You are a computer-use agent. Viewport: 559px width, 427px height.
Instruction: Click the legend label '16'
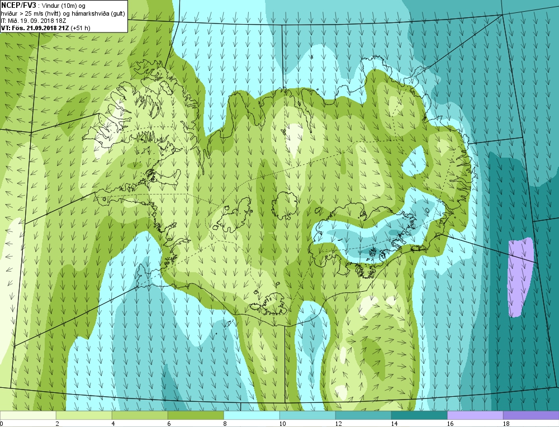[x=450, y=424]
